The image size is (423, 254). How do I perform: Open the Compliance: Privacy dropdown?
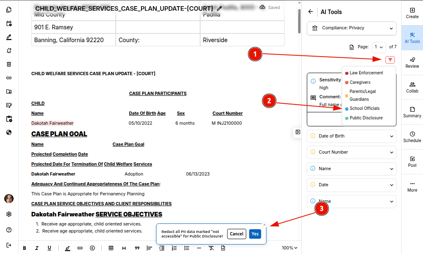click(x=351, y=28)
